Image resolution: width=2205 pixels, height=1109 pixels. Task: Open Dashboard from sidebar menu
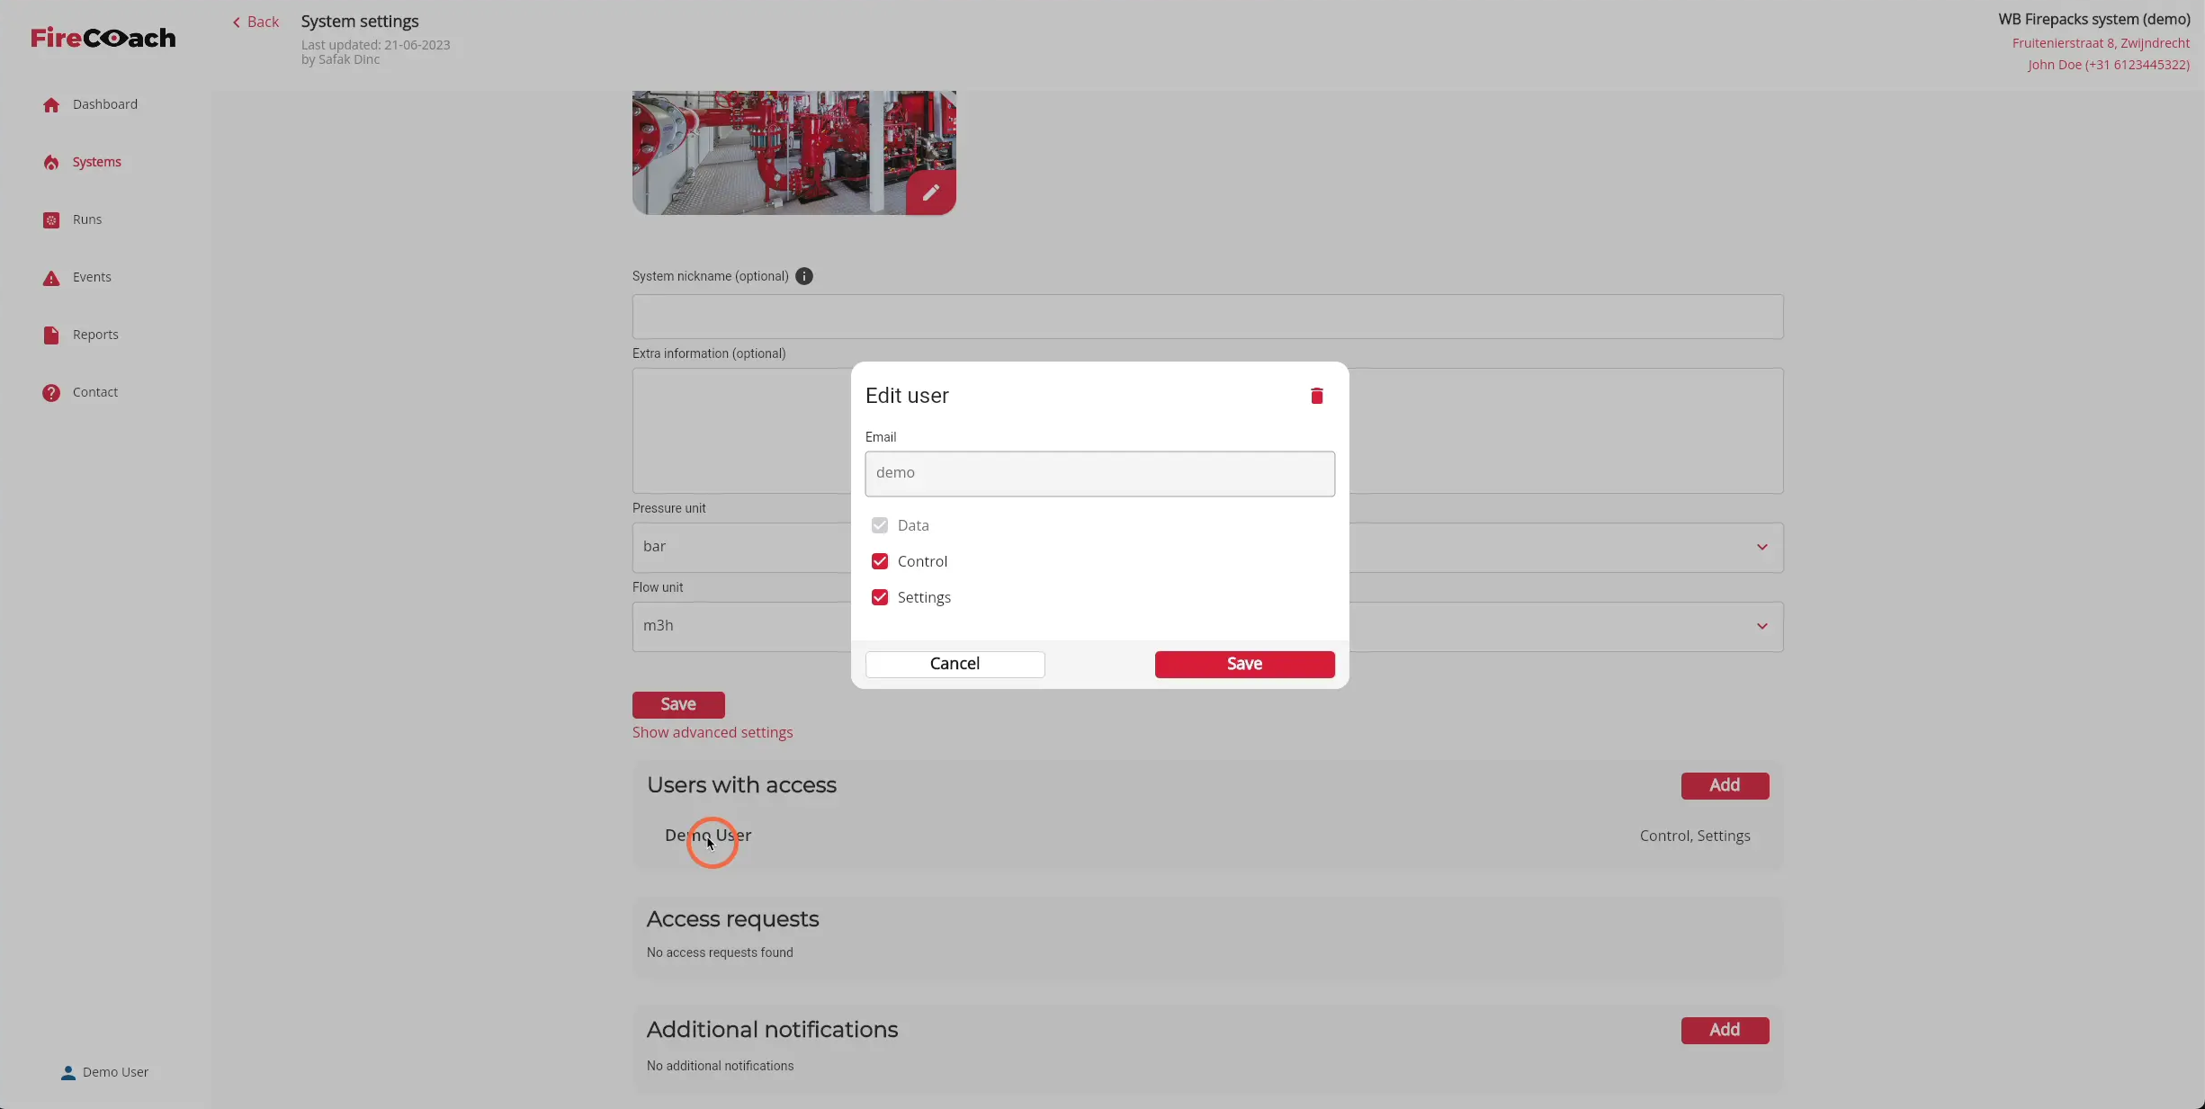pyautogui.click(x=105, y=104)
